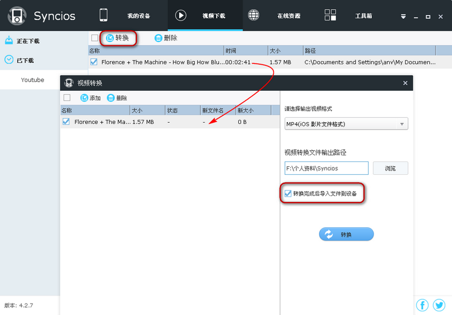Click the 视频转换 dialog title icon

[69, 83]
